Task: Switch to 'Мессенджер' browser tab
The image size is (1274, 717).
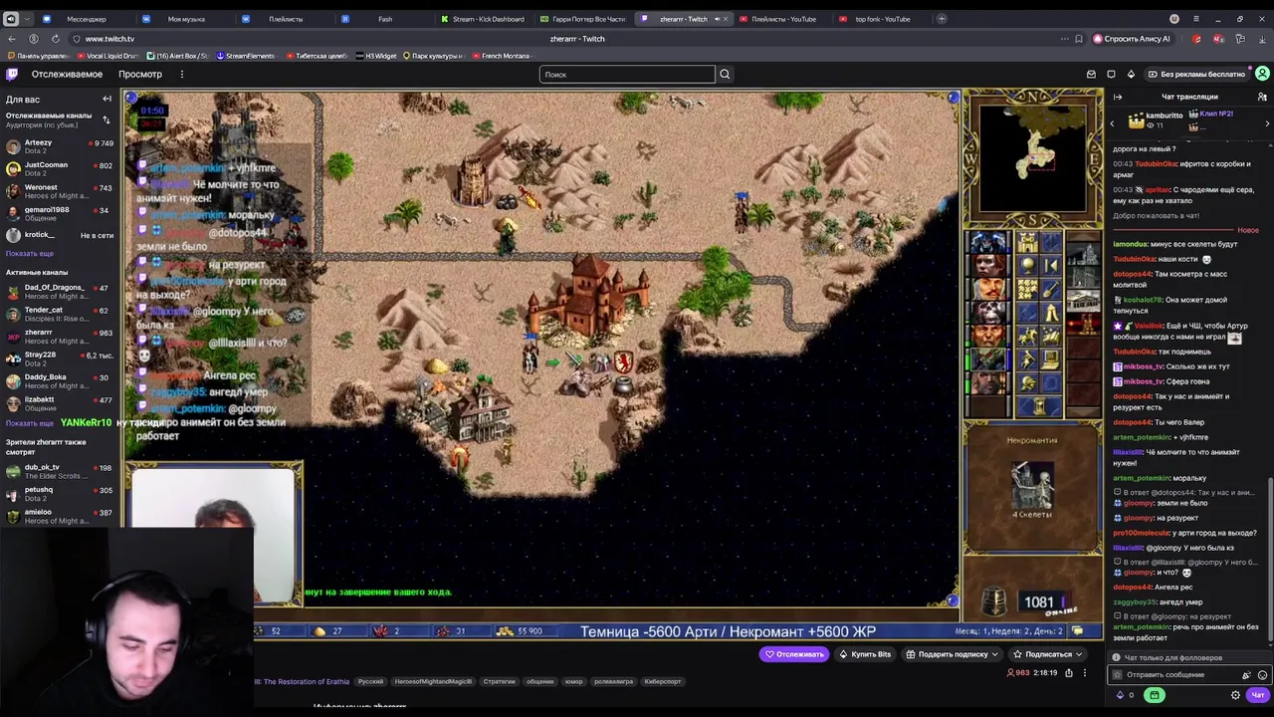Action: pyautogui.click(x=87, y=19)
